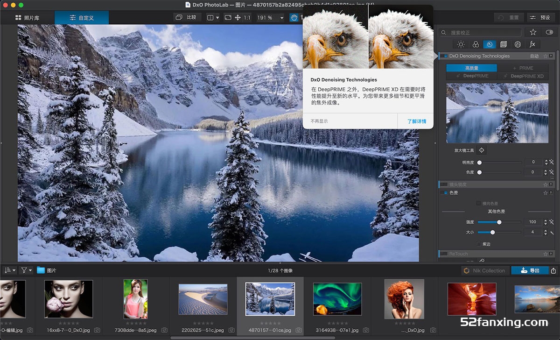Screen dimensions: 560x340
Task: Open the 预设 presets button
Action: tap(540, 18)
